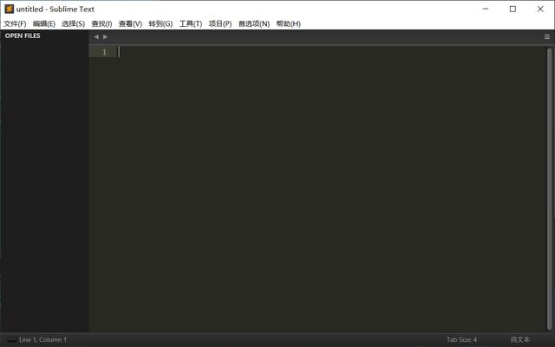Open the 转到(G) menu
Image resolution: width=555 pixels, height=347 pixels.
tap(160, 23)
